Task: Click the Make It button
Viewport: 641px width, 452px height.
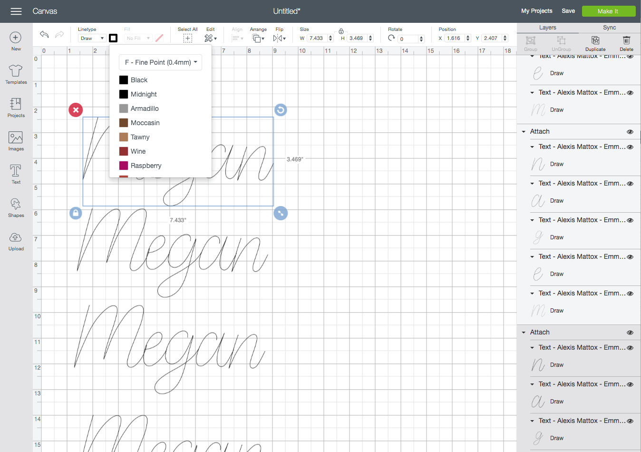Action: [x=608, y=11]
